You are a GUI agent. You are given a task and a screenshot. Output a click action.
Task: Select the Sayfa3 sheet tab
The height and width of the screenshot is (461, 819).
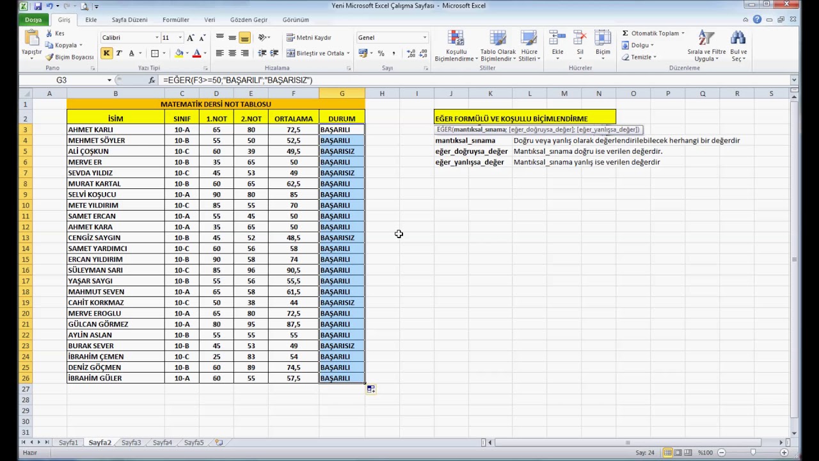[131, 442]
